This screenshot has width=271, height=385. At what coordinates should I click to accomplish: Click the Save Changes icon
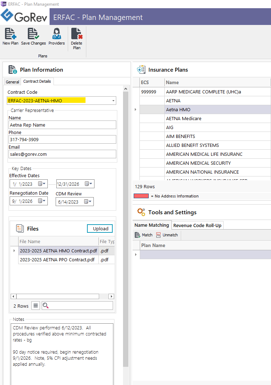click(33, 34)
